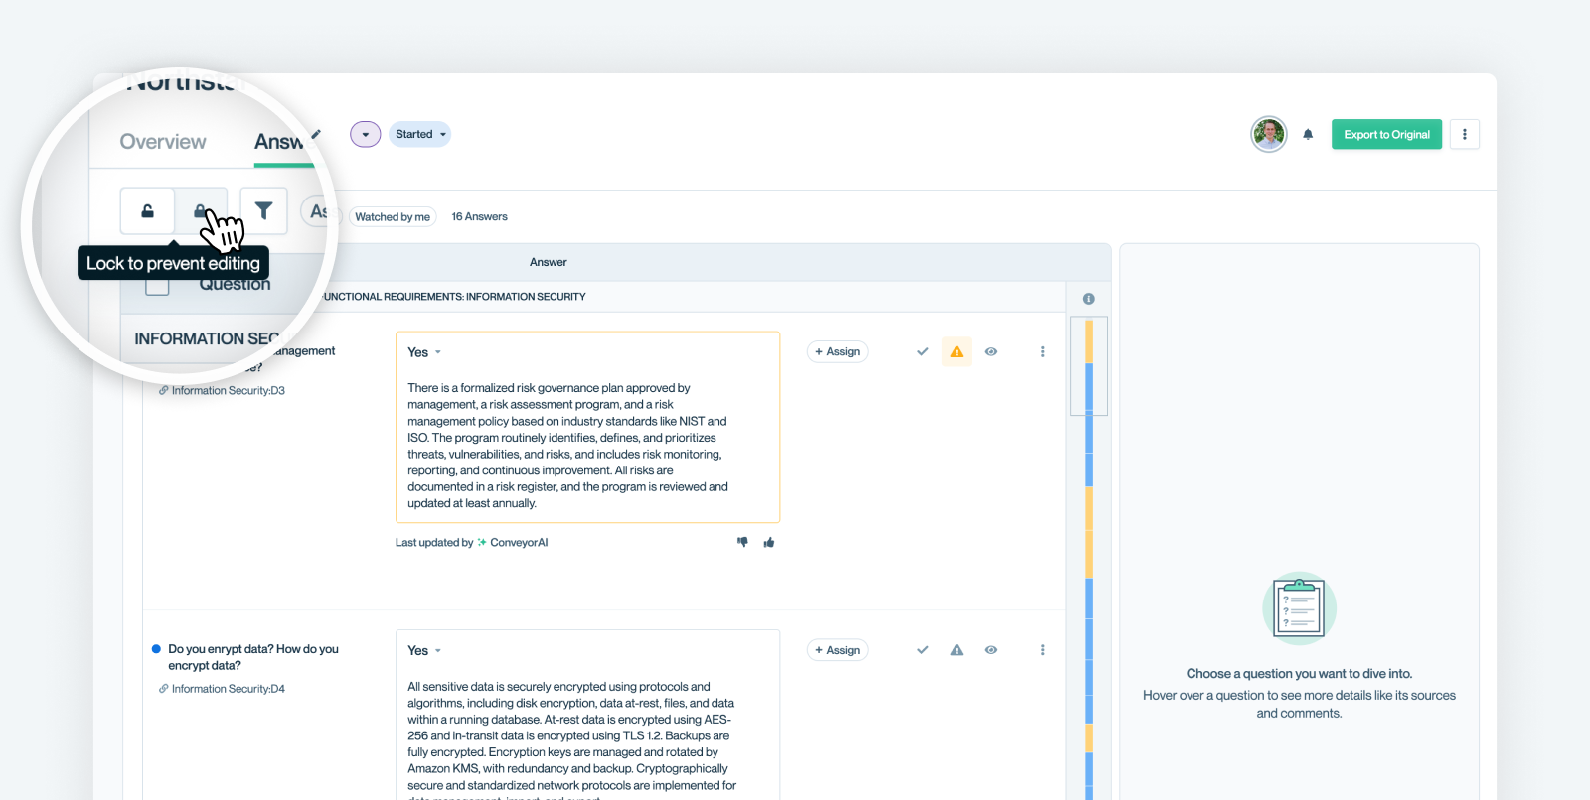Open the Started status dropdown

(421, 134)
